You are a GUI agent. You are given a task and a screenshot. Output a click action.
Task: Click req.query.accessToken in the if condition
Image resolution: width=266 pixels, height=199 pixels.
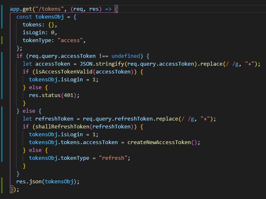[62, 56]
